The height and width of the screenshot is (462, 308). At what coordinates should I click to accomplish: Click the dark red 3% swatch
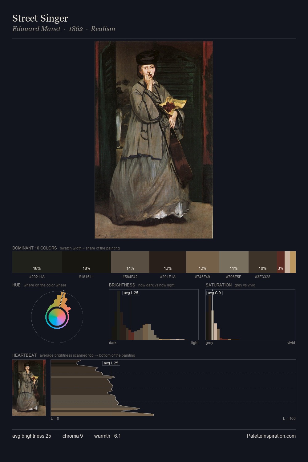tap(281, 262)
